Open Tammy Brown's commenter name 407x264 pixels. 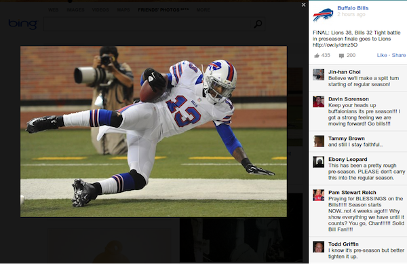point(346,138)
